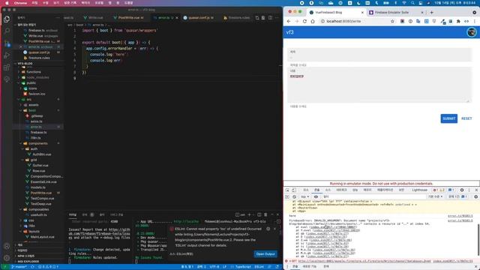Open the Chrome extensions puzzle icon
480x270 pixels.
click(458, 22)
